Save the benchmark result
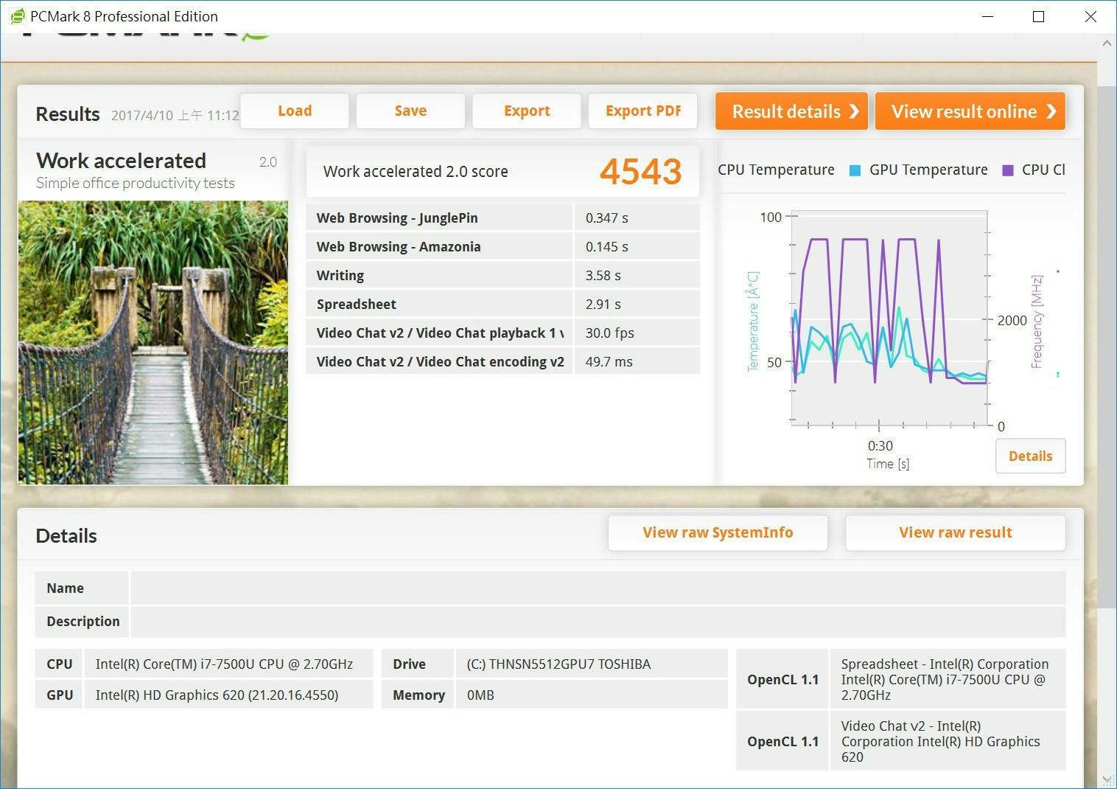1117x789 pixels. [x=410, y=111]
